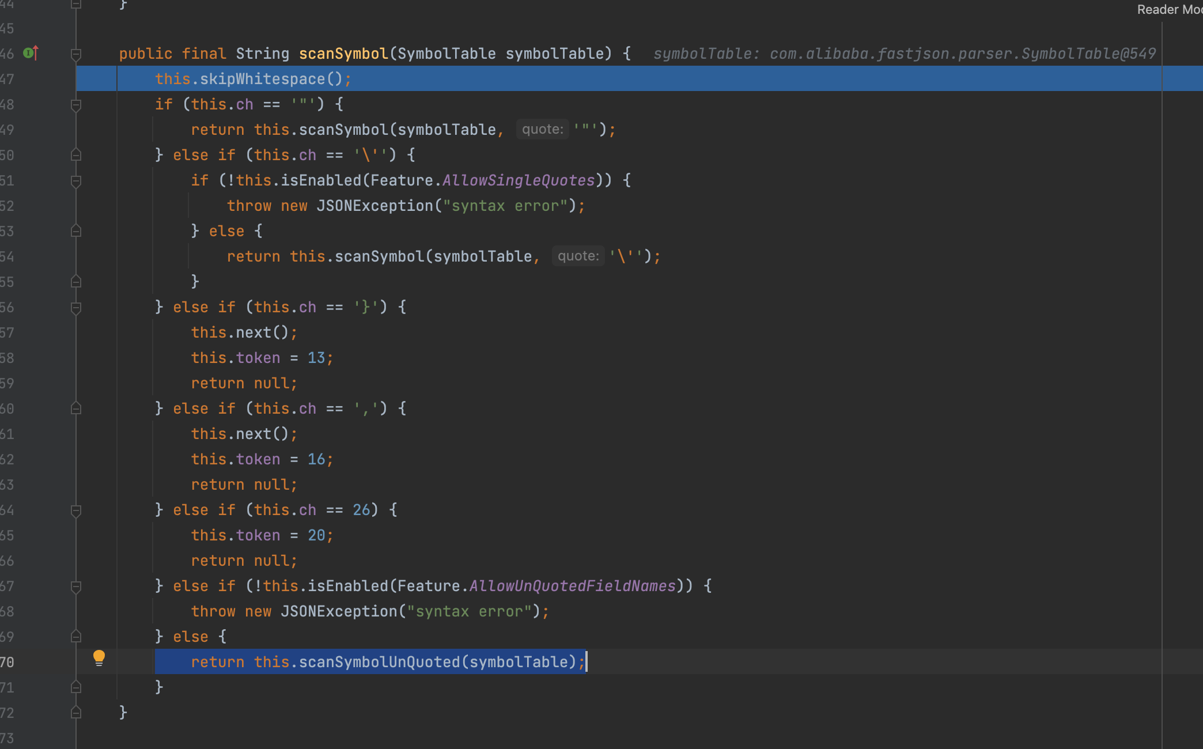Click line number 70 in the gutter

click(7, 662)
